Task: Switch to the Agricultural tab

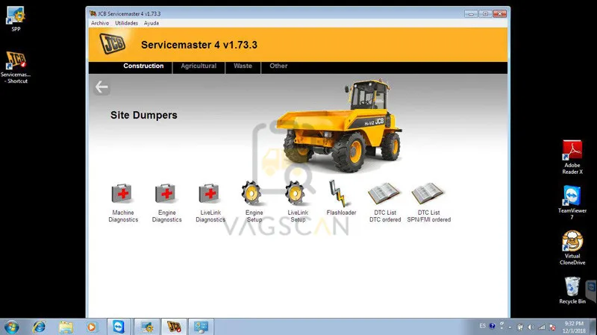Action: click(x=199, y=66)
